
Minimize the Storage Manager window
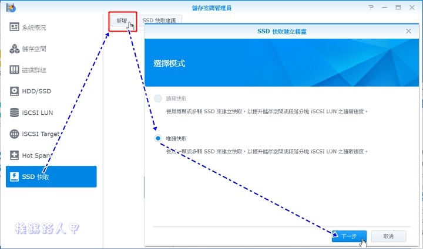pyautogui.click(x=385, y=8)
